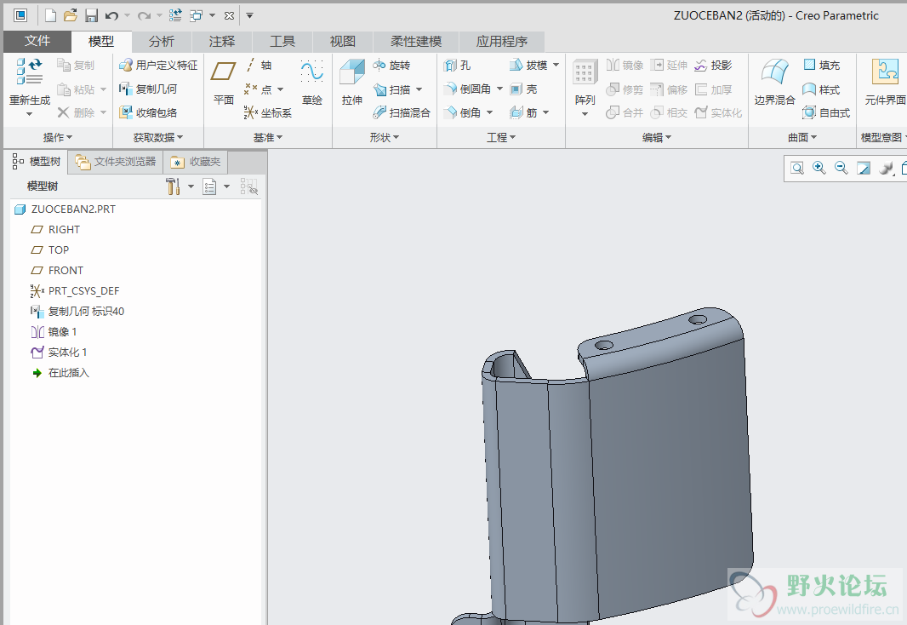907x625 pixels.
Task: Open the 阵列 (Pattern) dropdown arrow
Action: [x=585, y=114]
